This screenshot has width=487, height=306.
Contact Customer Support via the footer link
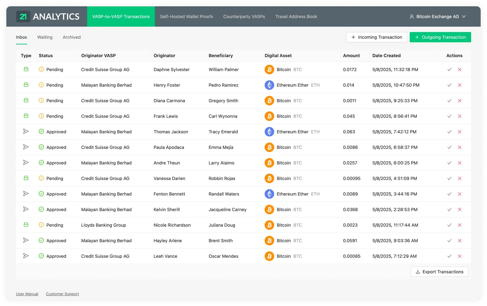(62, 294)
